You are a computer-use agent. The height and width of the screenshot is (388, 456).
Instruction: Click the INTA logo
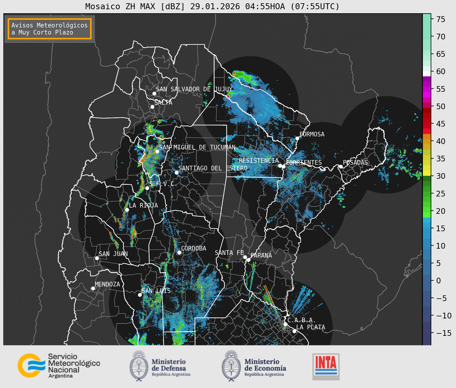point(326,367)
